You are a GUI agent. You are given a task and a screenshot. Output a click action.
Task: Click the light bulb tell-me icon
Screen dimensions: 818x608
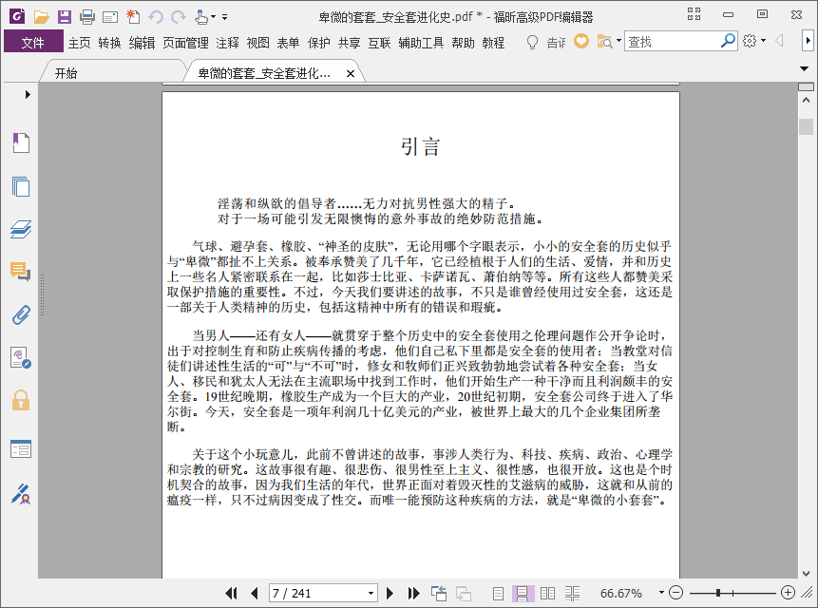pos(532,42)
